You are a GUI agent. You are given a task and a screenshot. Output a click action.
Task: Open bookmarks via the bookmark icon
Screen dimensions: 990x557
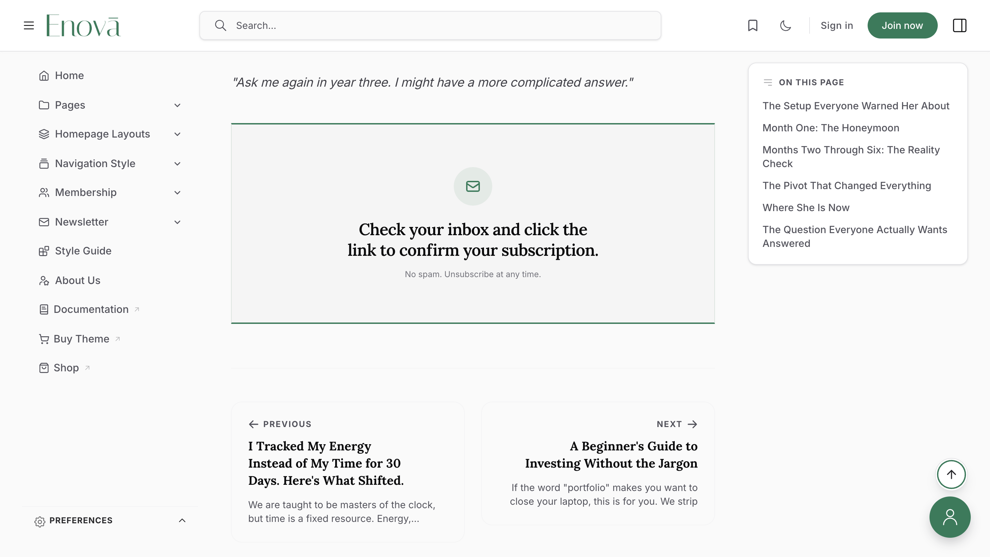tap(752, 25)
